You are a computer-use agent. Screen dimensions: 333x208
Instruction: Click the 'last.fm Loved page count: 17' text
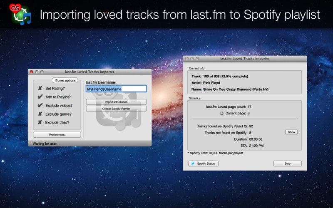(229, 107)
